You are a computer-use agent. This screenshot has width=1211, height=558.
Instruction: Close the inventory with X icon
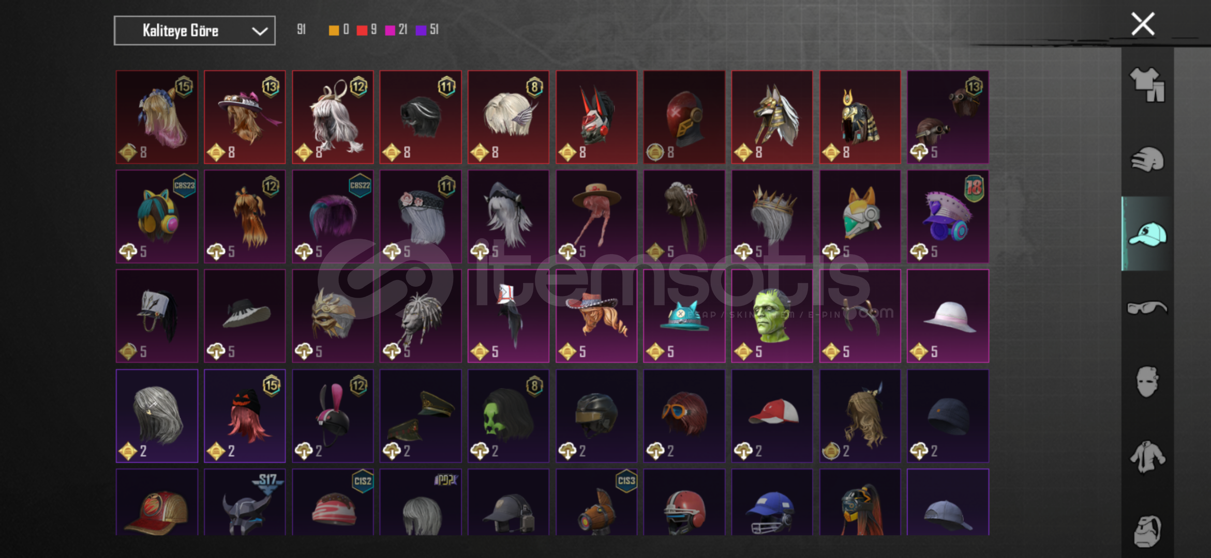(x=1143, y=24)
